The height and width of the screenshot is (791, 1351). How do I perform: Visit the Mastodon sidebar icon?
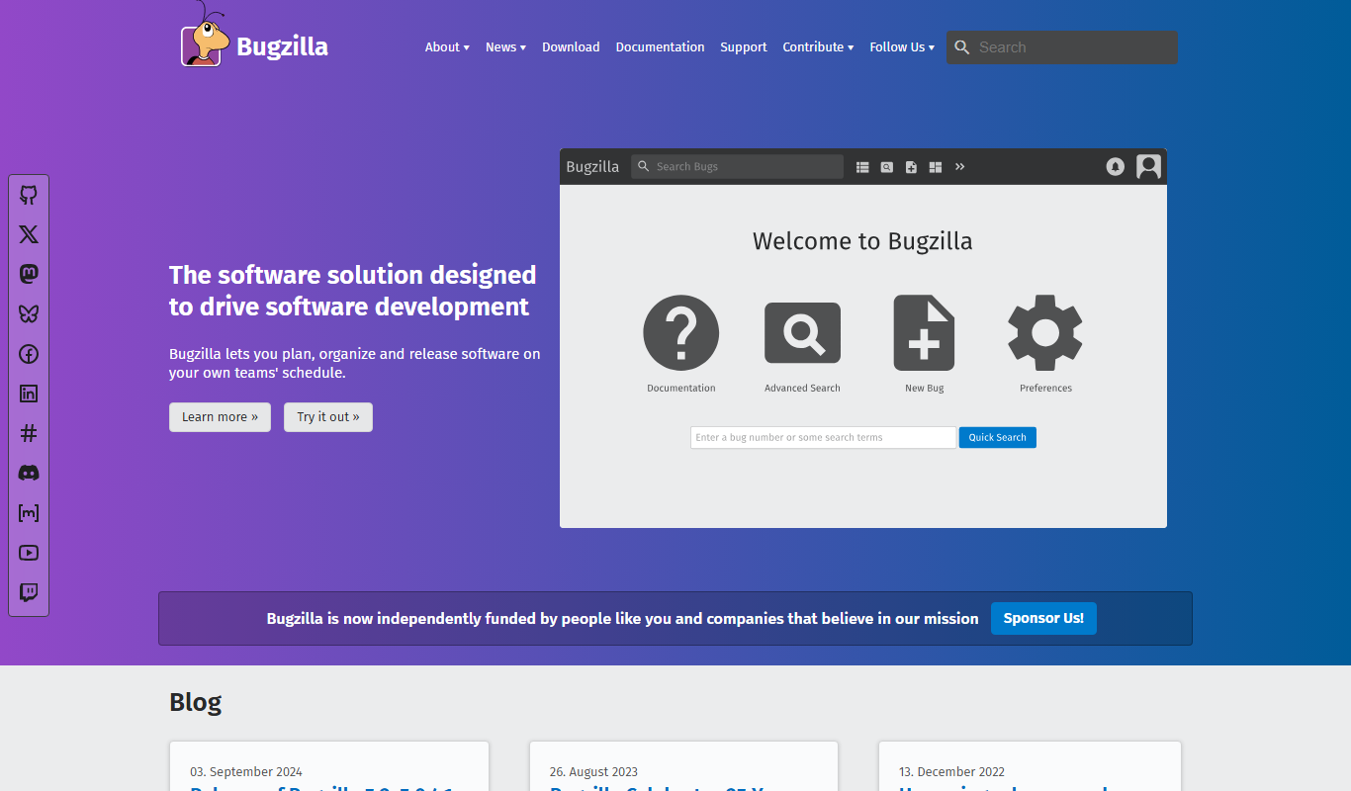pyautogui.click(x=29, y=274)
